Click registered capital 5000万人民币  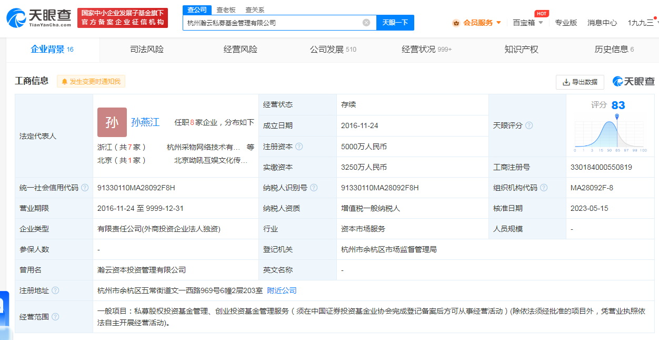[x=364, y=147]
